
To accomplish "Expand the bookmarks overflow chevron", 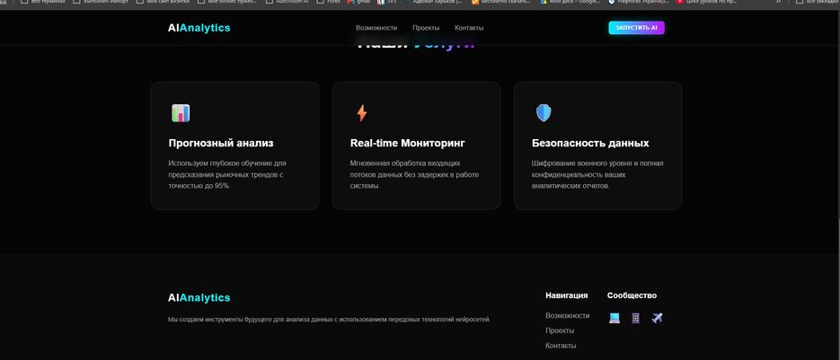I will 778,2.
